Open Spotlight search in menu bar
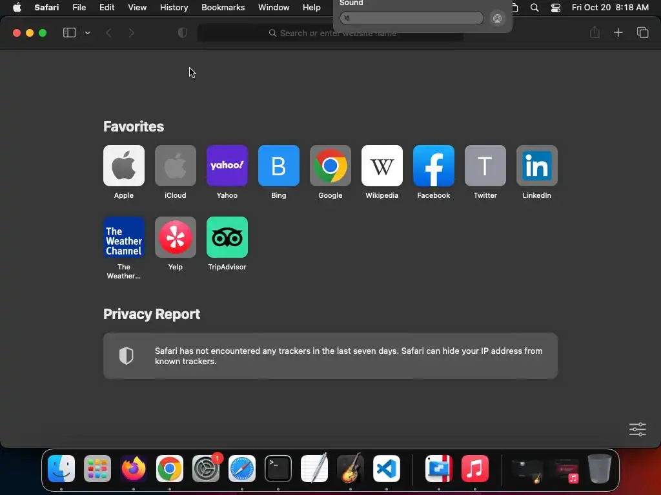The width and height of the screenshot is (661, 495). pos(534,8)
